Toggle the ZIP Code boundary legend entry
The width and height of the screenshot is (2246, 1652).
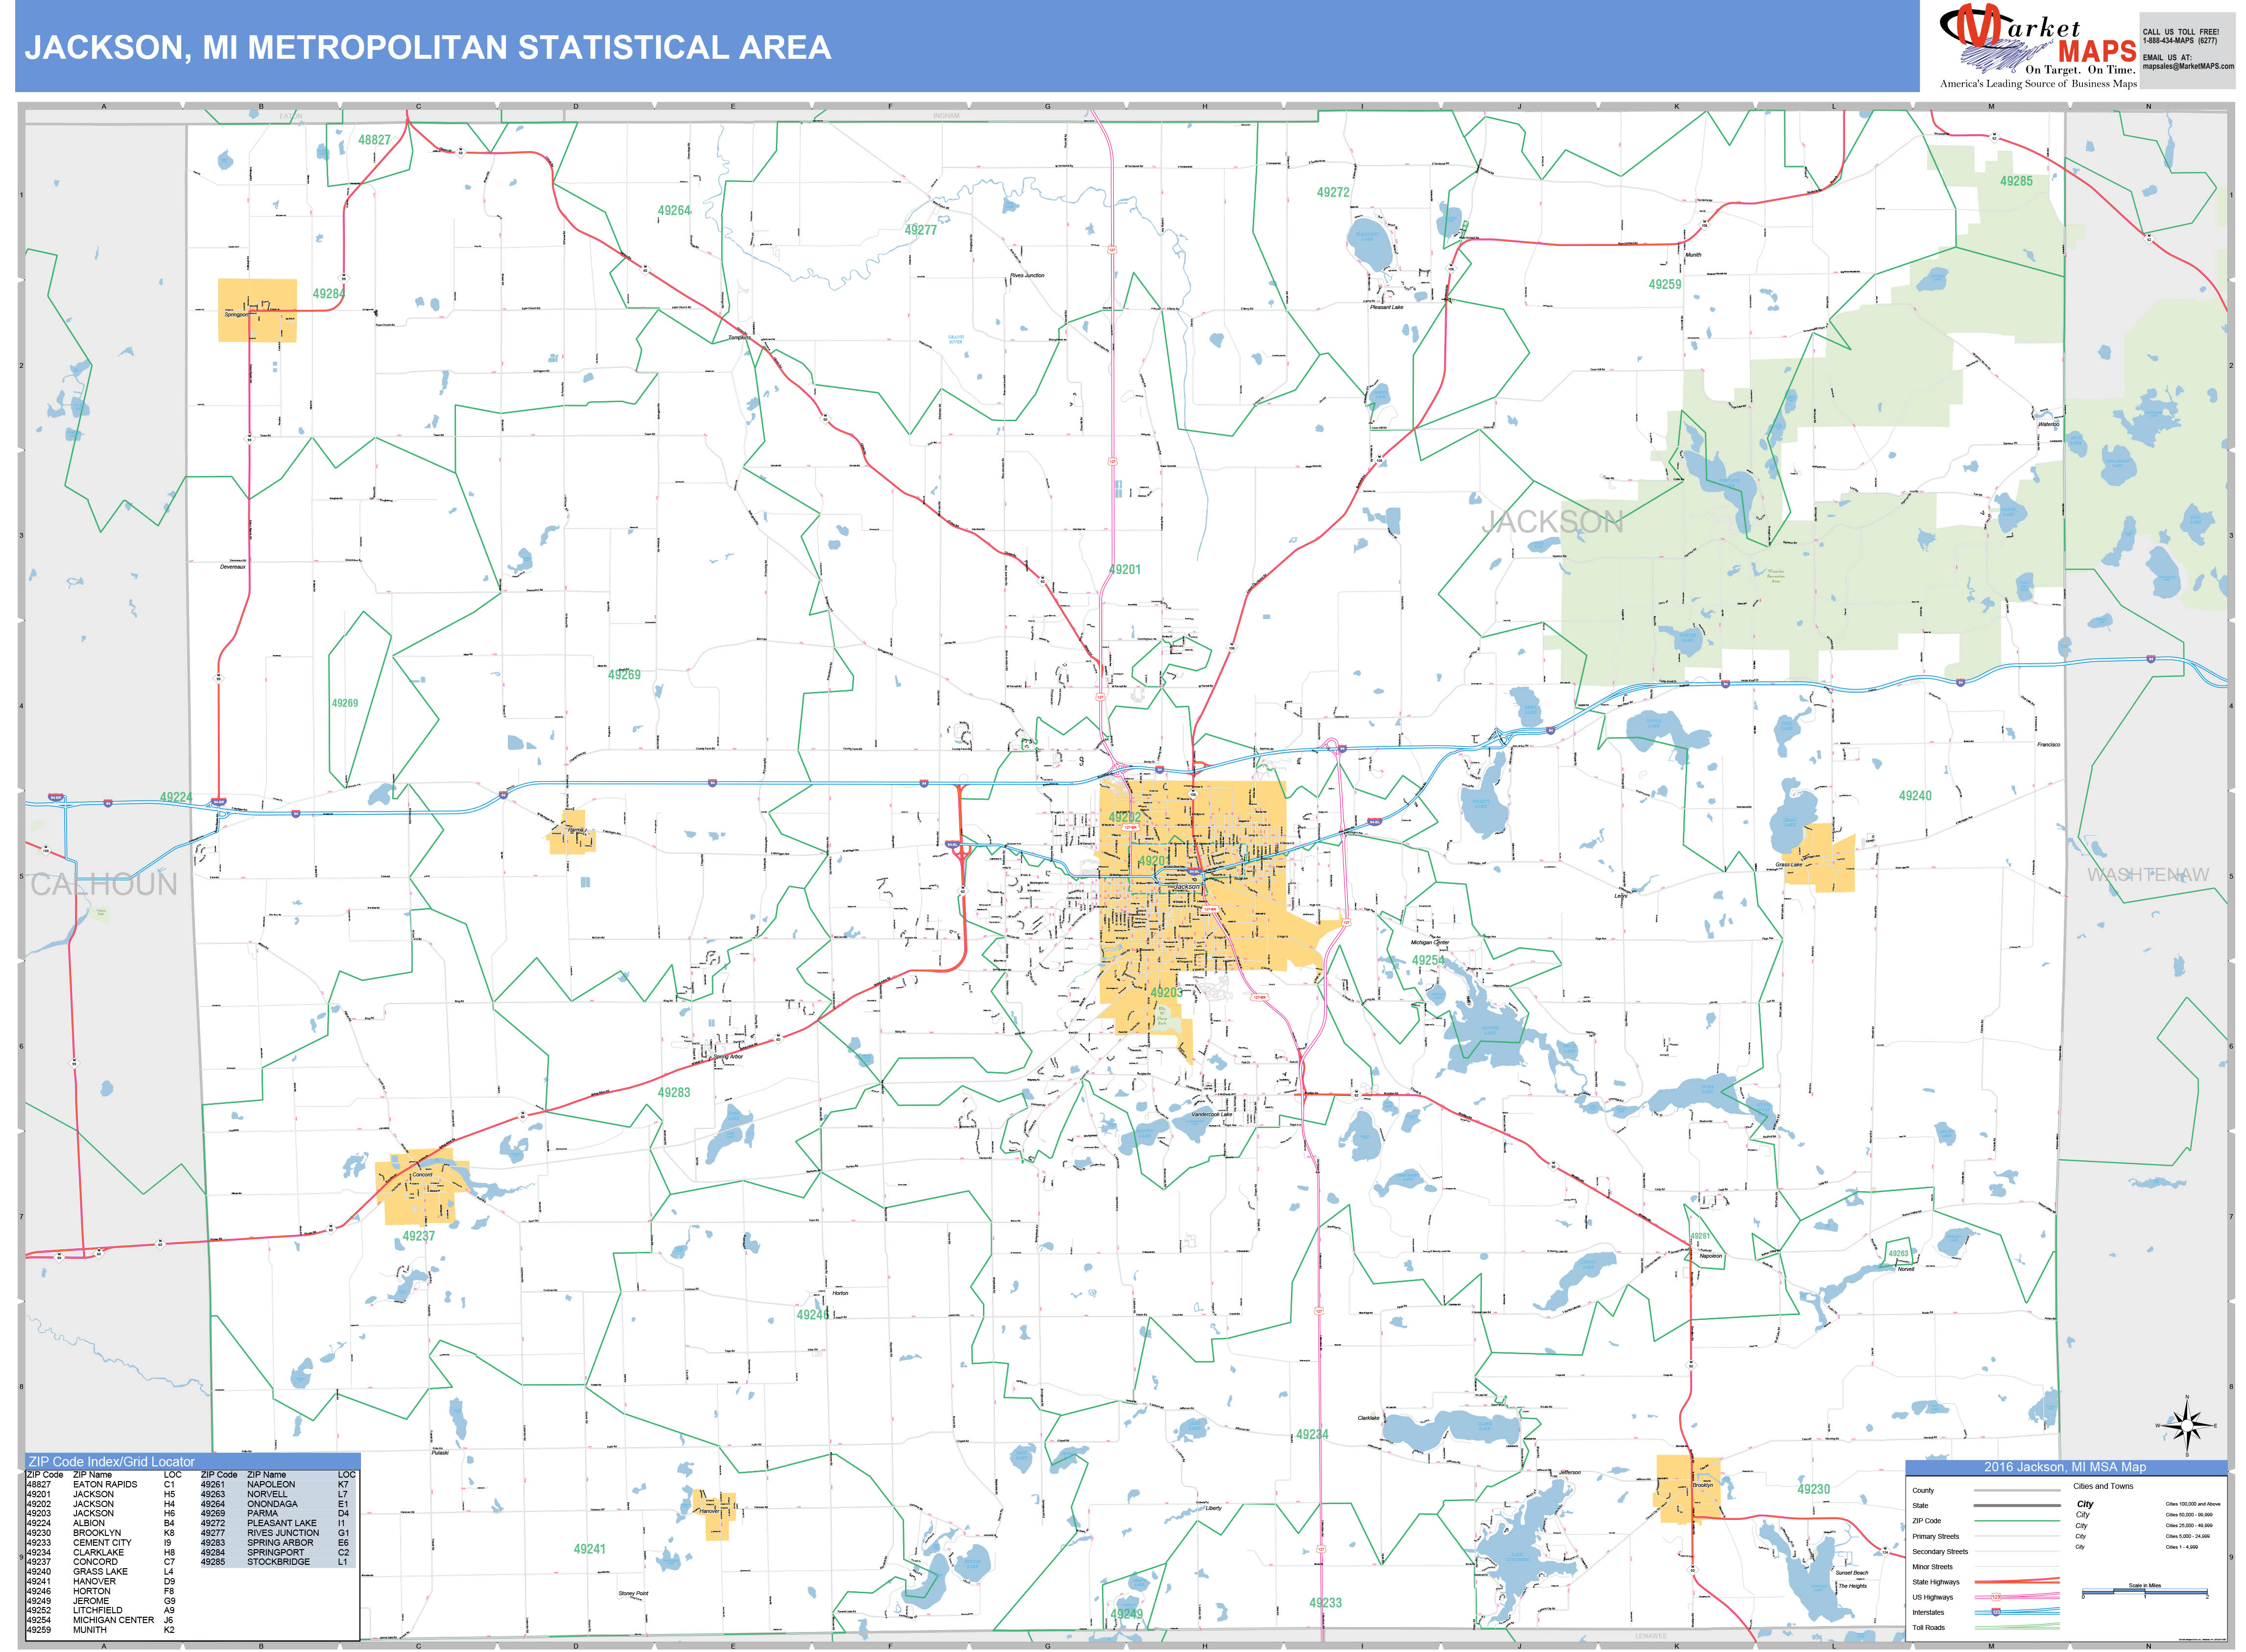tap(1927, 1521)
